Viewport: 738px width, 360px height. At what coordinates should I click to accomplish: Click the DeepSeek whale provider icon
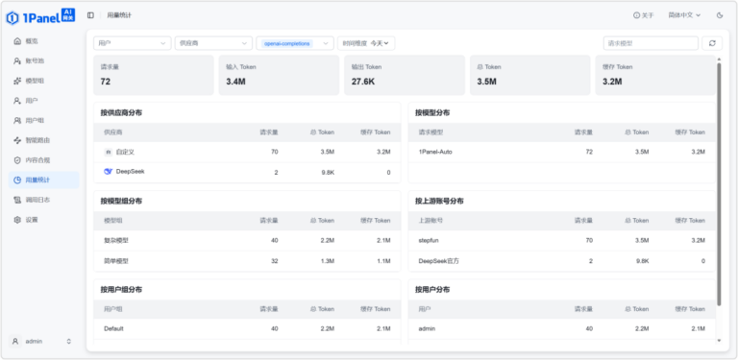(x=109, y=172)
